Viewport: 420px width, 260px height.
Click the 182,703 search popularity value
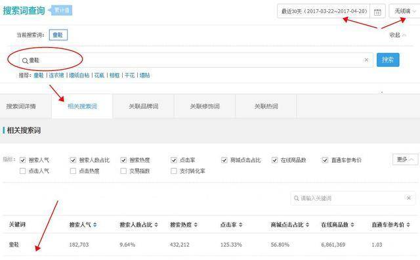[79, 244]
